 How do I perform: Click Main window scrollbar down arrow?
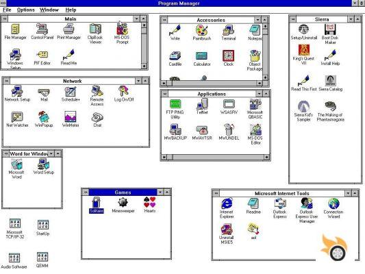click(x=144, y=66)
